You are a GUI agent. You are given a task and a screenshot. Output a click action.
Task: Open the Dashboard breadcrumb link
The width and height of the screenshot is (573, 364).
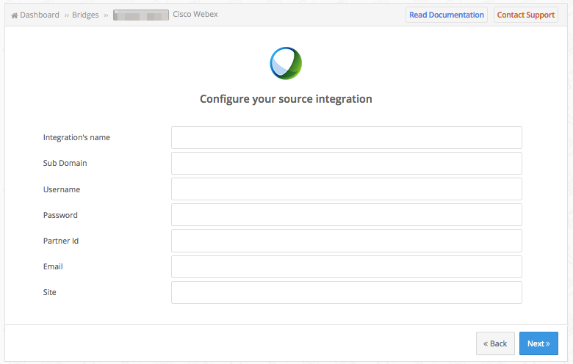40,15
